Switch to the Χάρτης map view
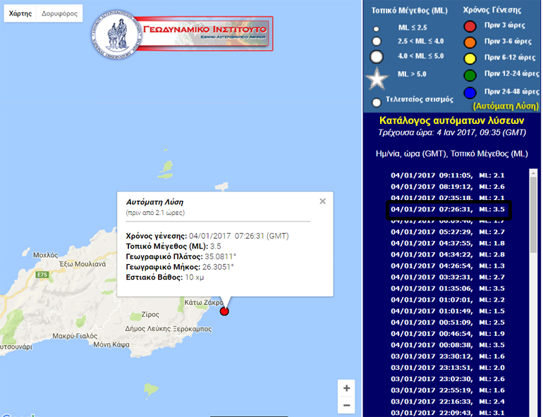 coord(20,13)
